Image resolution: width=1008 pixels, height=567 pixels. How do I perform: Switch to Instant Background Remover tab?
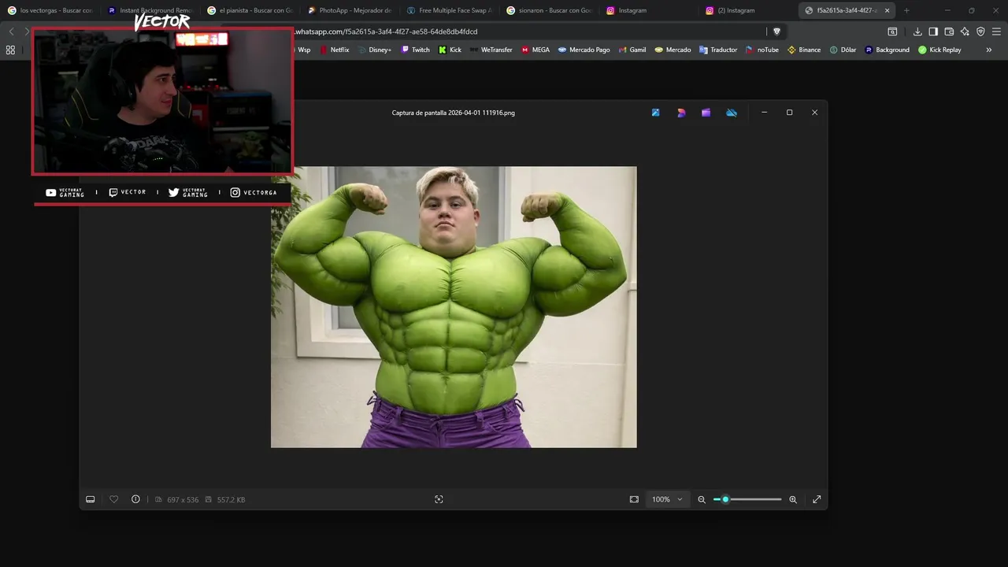coord(150,10)
